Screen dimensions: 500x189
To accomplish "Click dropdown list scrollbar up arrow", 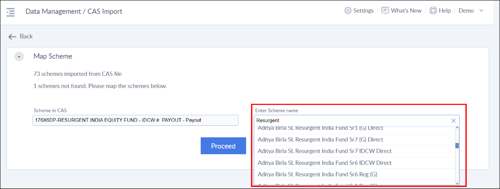I will coord(457,128).
